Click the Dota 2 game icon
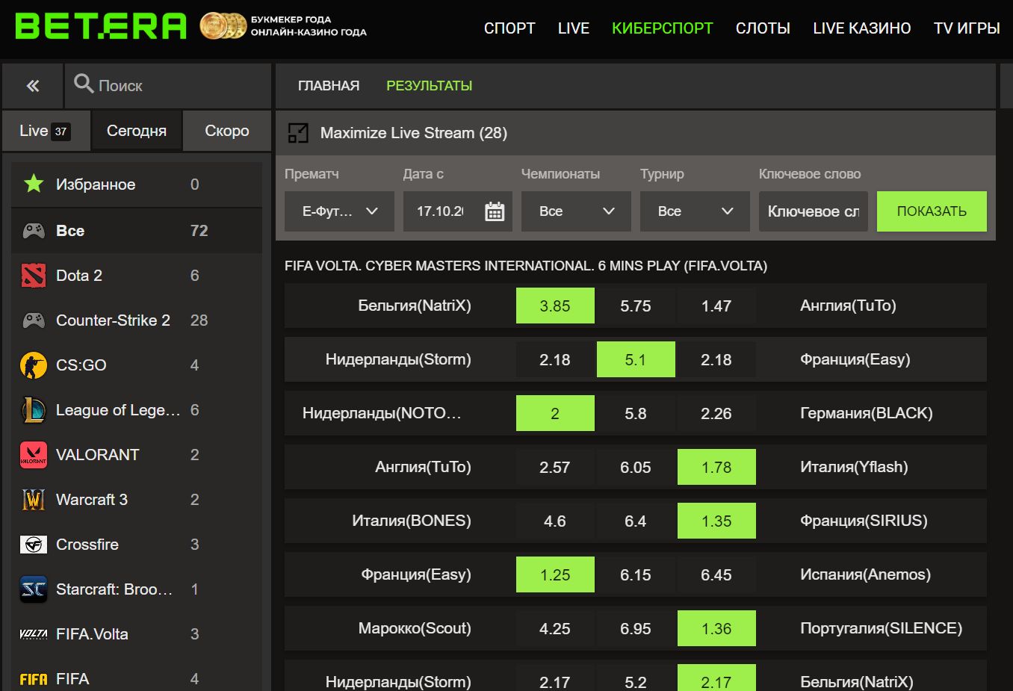1013x691 pixels. point(34,276)
